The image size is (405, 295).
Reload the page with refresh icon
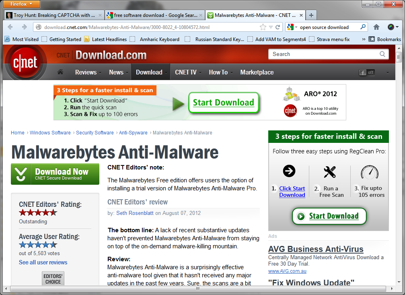click(x=278, y=27)
